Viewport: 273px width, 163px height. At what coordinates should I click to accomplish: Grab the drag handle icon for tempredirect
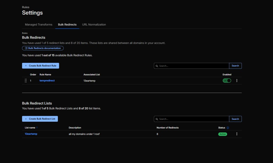coord(26,81)
